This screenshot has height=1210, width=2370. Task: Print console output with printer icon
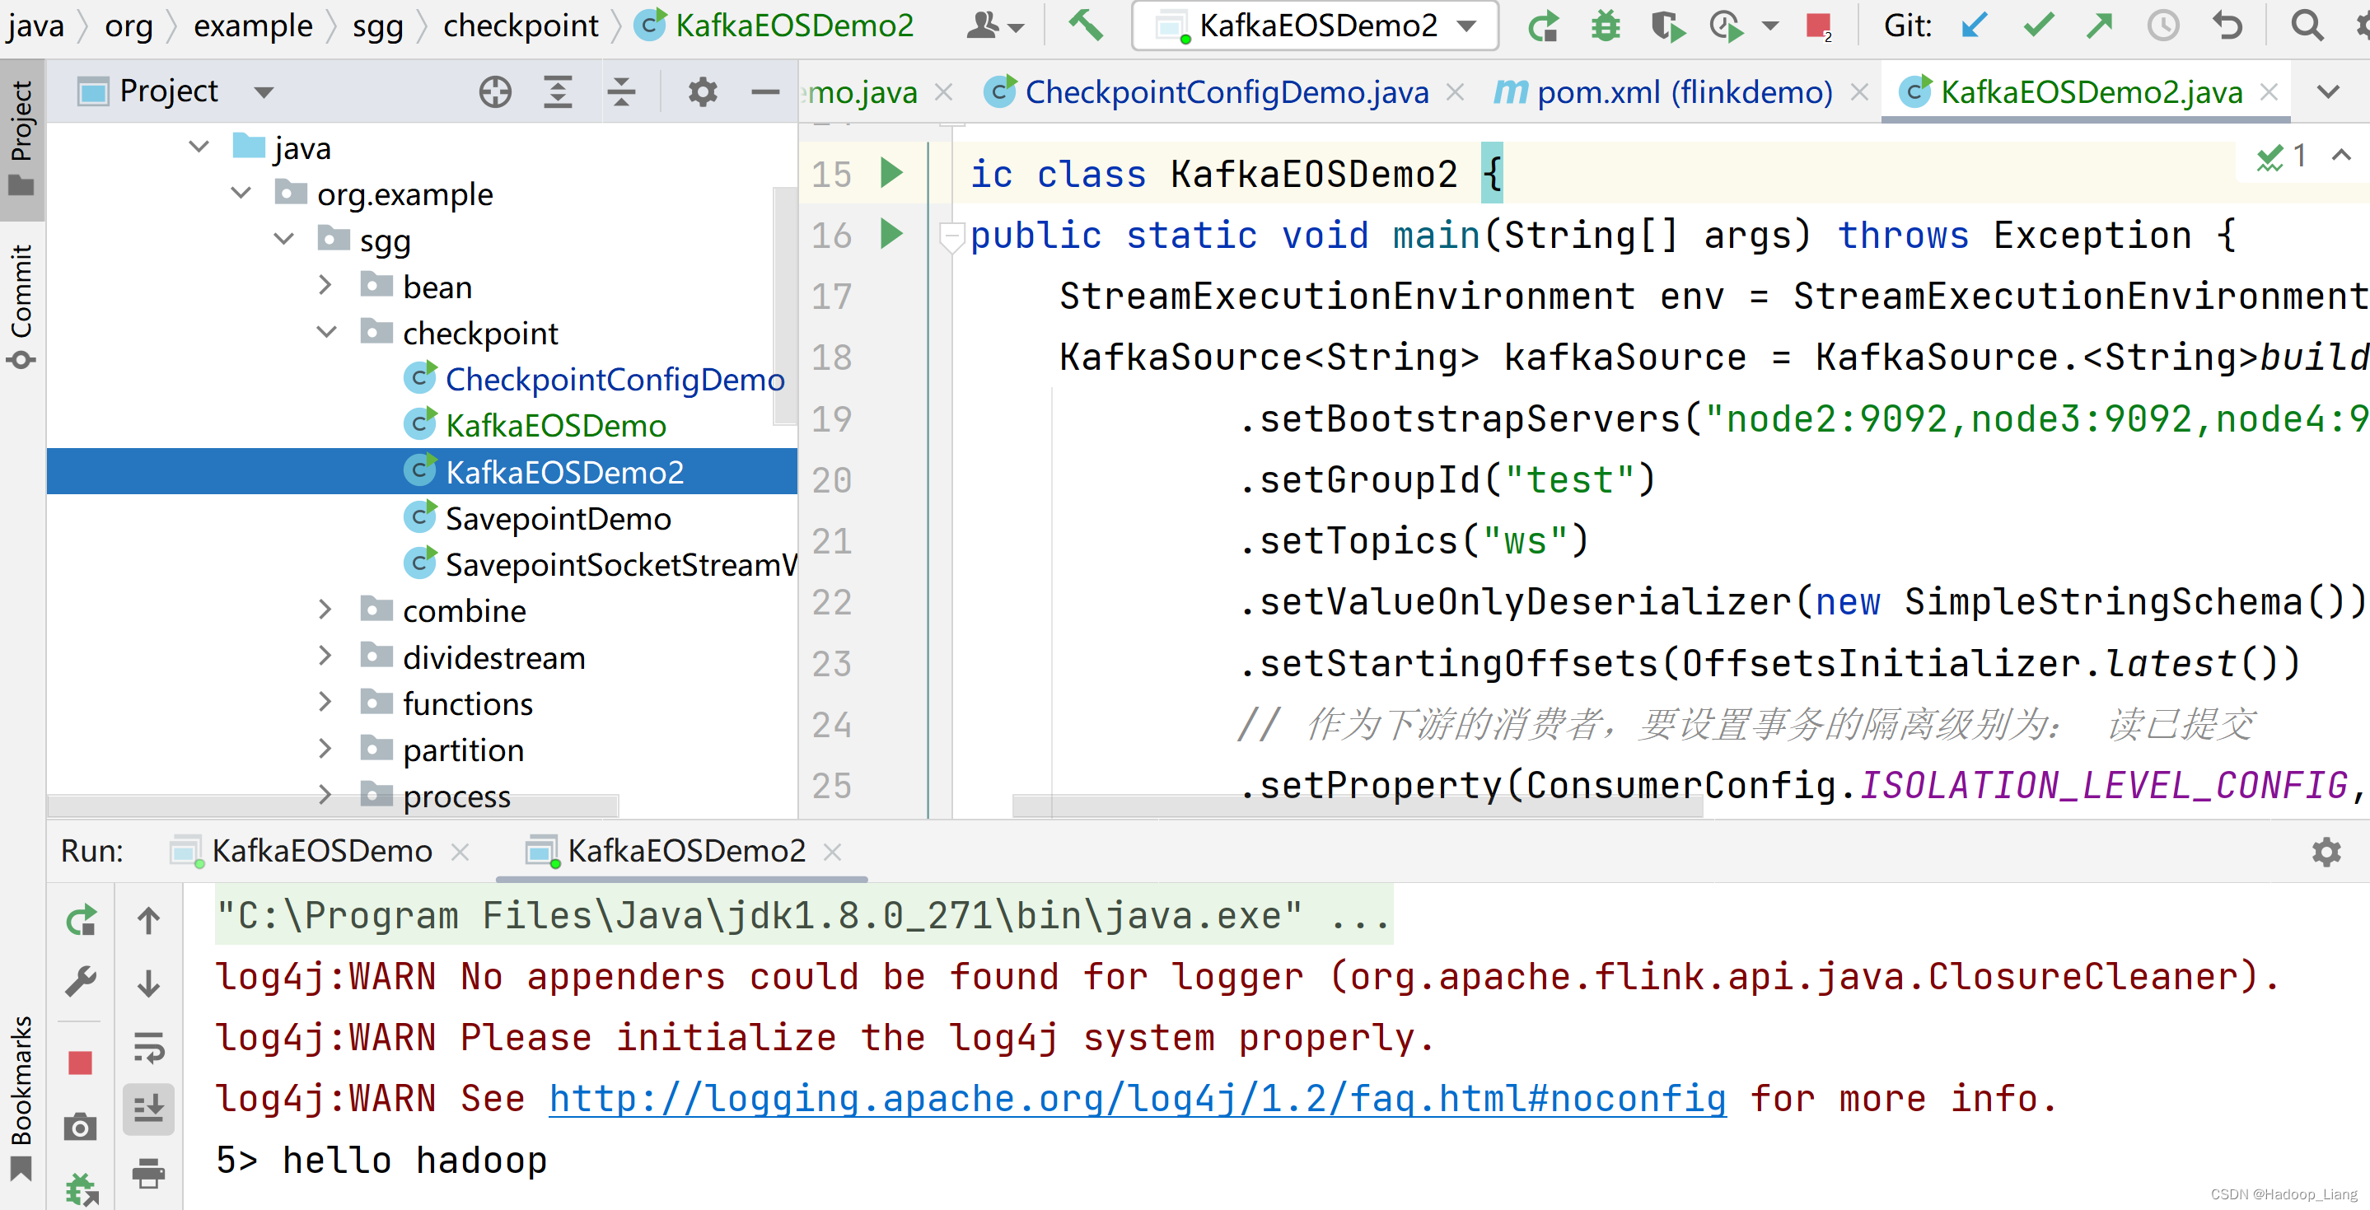pyautogui.click(x=148, y=1173)
